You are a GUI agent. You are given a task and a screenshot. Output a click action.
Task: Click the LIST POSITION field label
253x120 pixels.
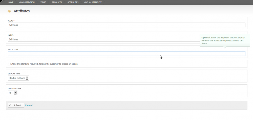(x=14, y=88)
